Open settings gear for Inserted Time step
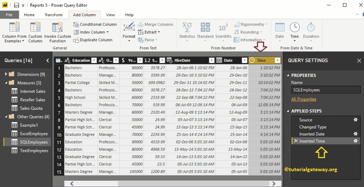The image size is (364, 187). (x=355, y=141)
